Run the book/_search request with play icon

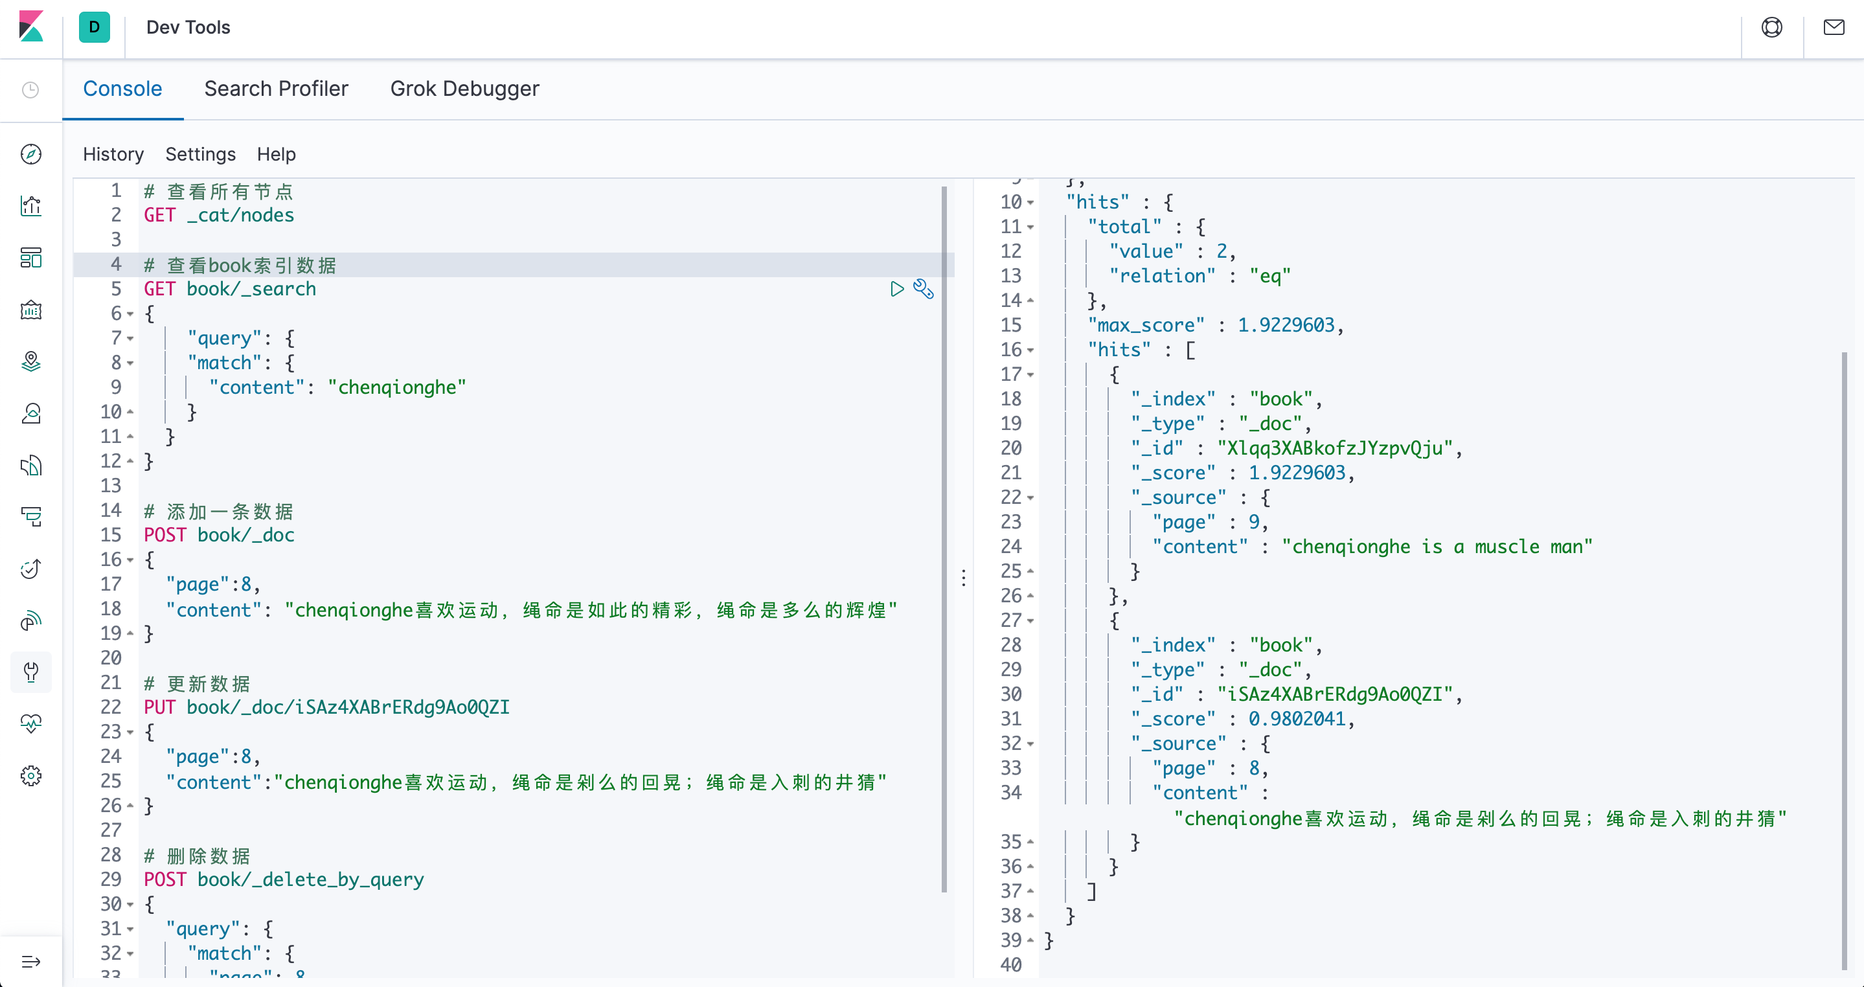point(896,289)
